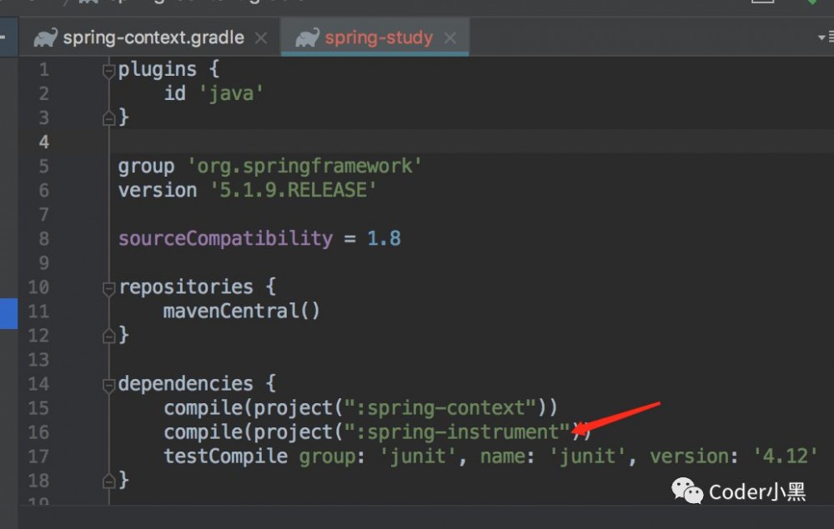834x529 pixels.
Task: Collapse the repositories block fold marker
Action: click(x=108, y=288)
